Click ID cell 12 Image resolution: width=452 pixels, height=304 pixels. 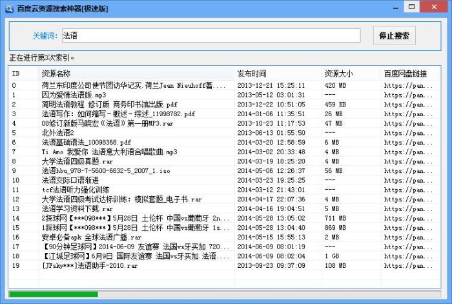pyautogui.click(x=16, y=199)
